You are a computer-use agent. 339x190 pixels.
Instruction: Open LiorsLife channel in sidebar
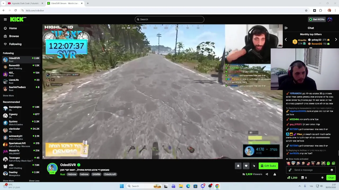tap(21, 81)
